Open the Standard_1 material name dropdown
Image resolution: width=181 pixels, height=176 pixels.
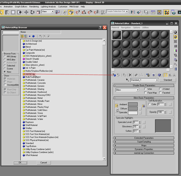click(x=157, y=80)
